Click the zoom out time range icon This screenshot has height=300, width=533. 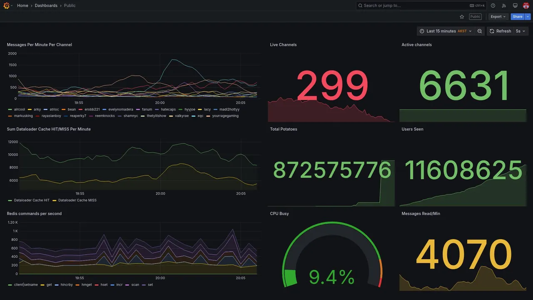pyautogui.click(x=480, y=31)
